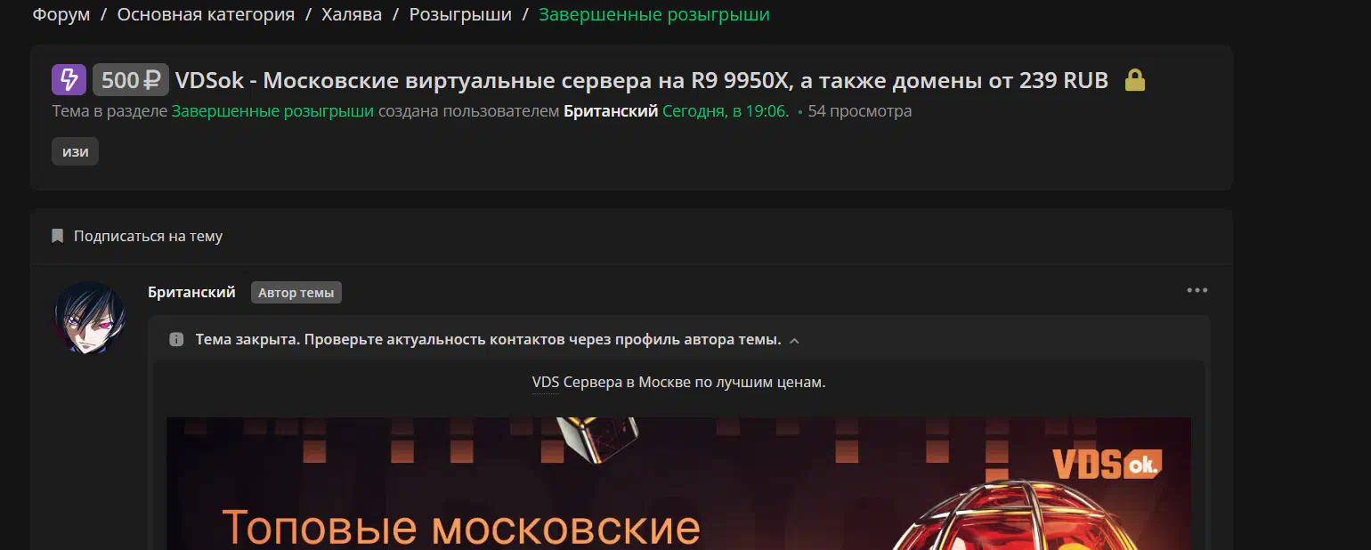Click the bookmark icon near subscribe

tap(58, 236)
